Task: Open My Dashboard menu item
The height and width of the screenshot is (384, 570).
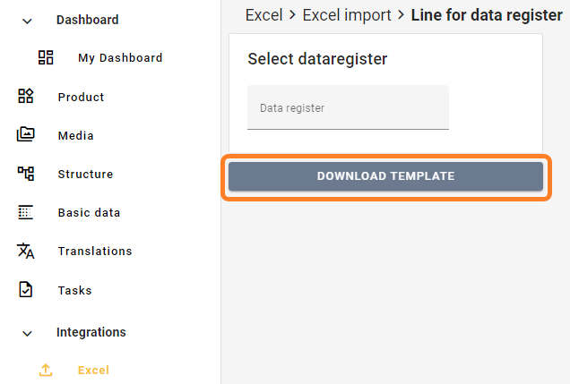Action: 120,58
